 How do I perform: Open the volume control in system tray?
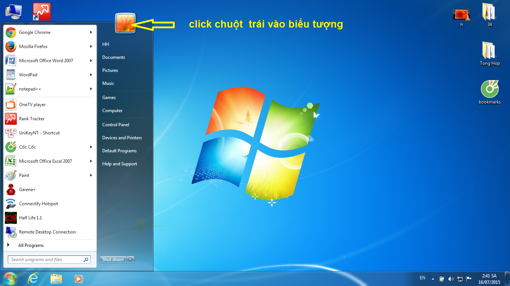[x=451, y=279]
